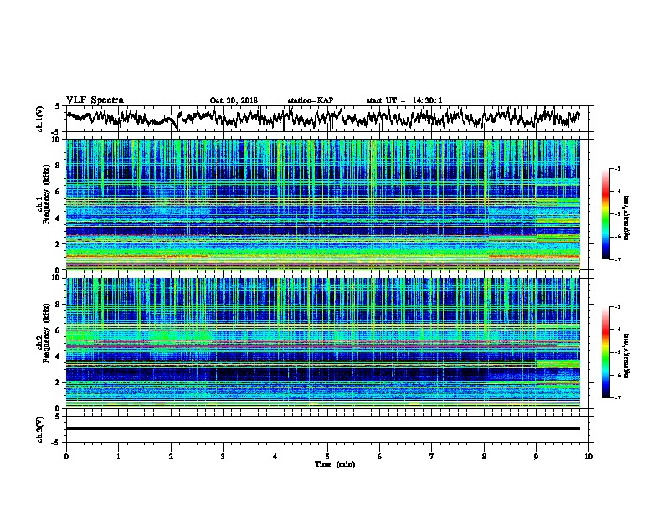Select the "start UT = 14:30:1" header text
Image resolution: width=663 pixels, height=512 pixels.
[x=404, y=100]
